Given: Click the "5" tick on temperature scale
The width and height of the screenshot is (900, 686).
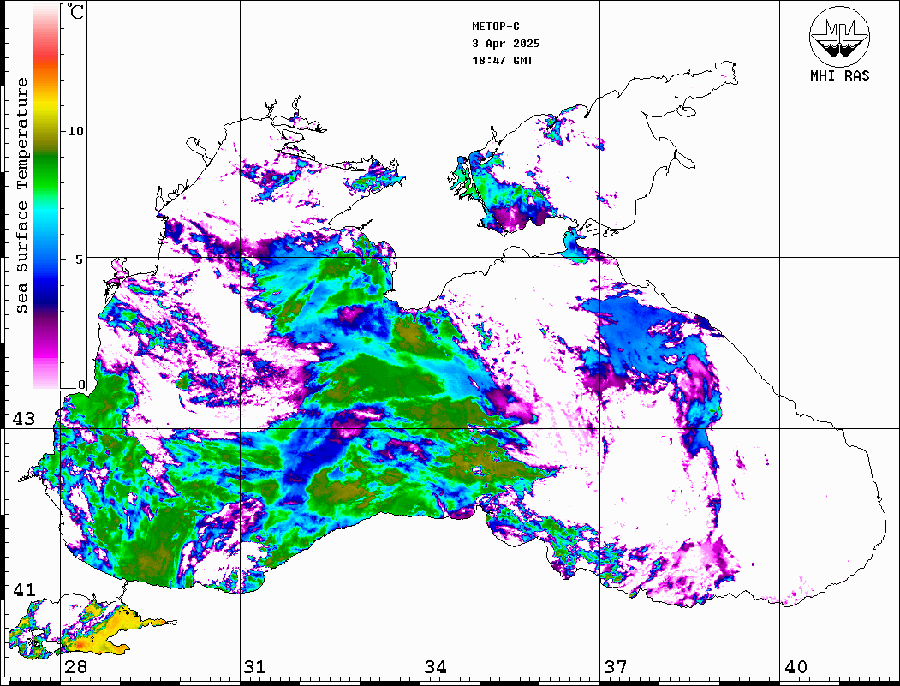Looking at the screenshot, I should coord(80,259).
